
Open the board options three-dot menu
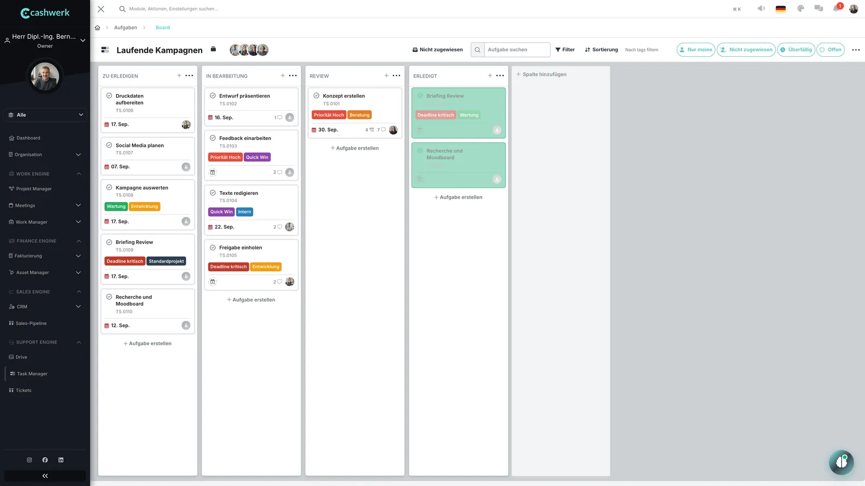point(856,50)
